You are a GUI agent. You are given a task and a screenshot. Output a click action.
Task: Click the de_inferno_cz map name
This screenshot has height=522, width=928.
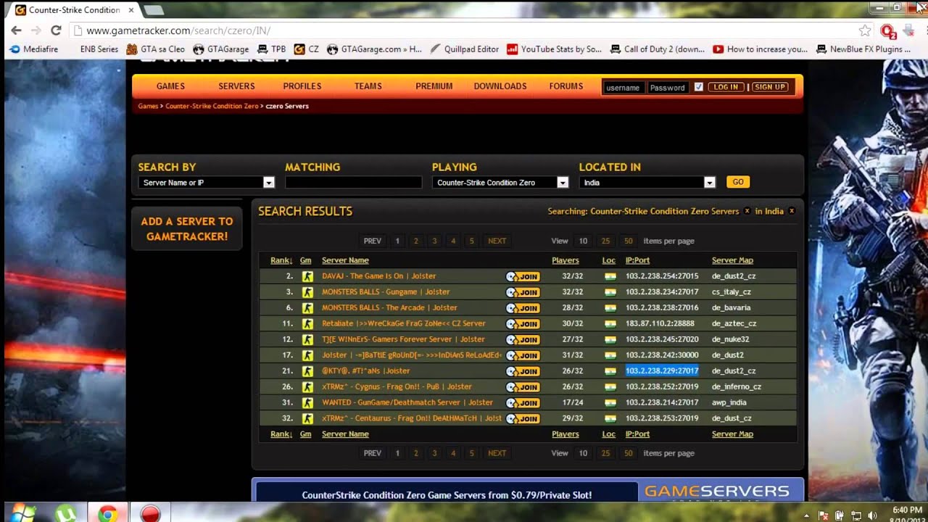click(736, 386)
